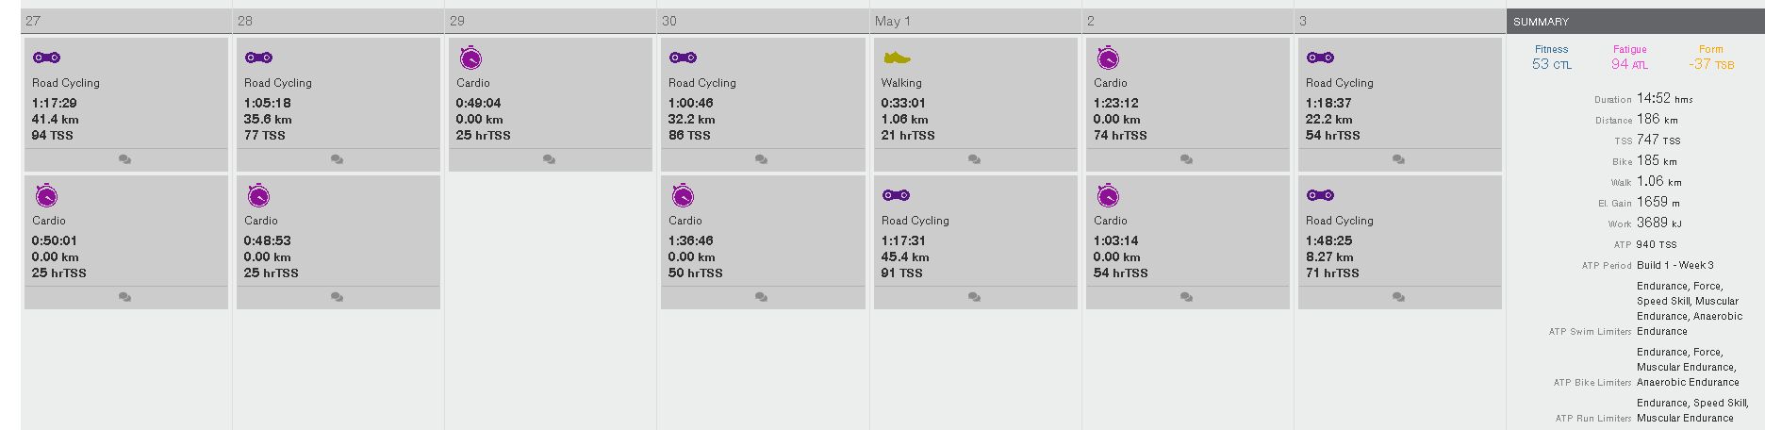Click the Fitness 53 CTL value
Viewport: 1765px width, 430px height.
coord(1551,64)
